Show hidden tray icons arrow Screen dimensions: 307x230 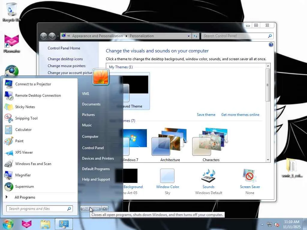tap(262, 224)
